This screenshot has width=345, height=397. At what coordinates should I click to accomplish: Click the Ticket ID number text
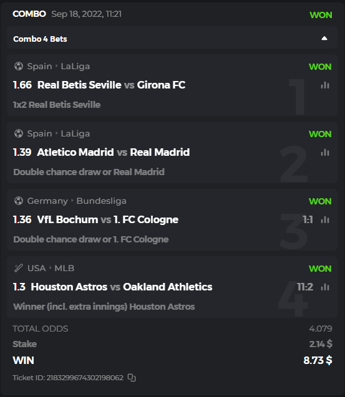click(x=85, y=378)
